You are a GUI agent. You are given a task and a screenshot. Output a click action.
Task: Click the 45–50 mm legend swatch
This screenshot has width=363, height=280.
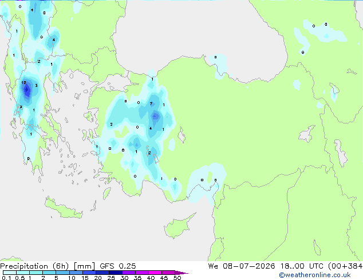(x=168, y=273)
